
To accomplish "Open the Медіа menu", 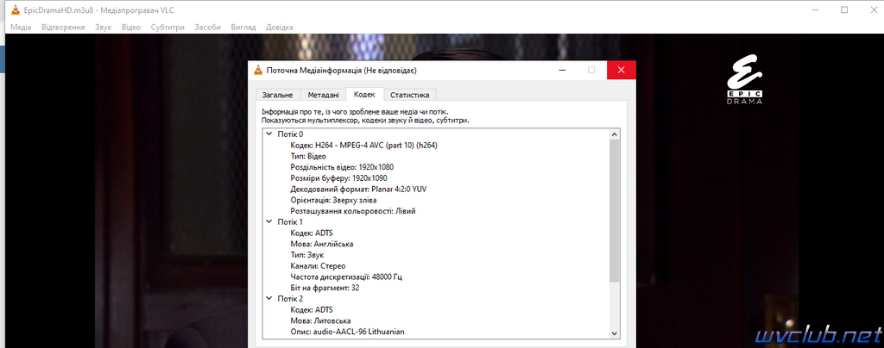I will pyautogui.click(x=21, y=27).
